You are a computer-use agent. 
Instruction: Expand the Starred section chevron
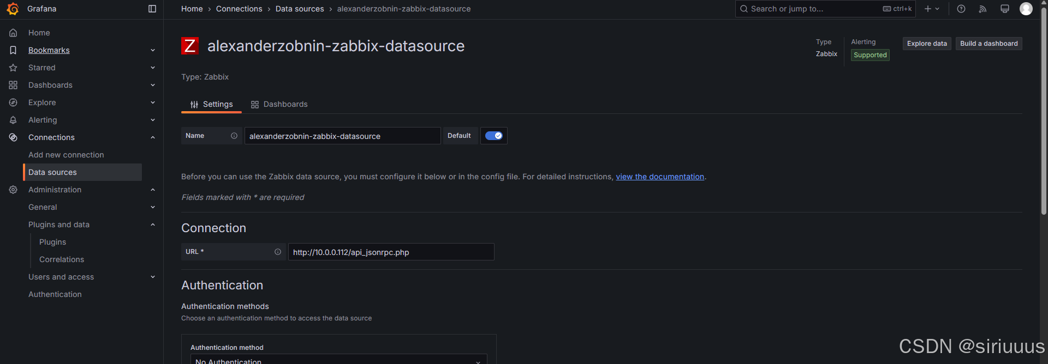153,68
